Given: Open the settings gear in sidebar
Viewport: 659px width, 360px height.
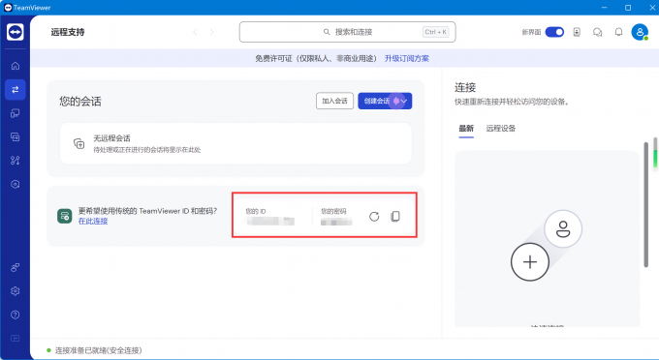Looking at the screenshot, I should coord(16,290).
